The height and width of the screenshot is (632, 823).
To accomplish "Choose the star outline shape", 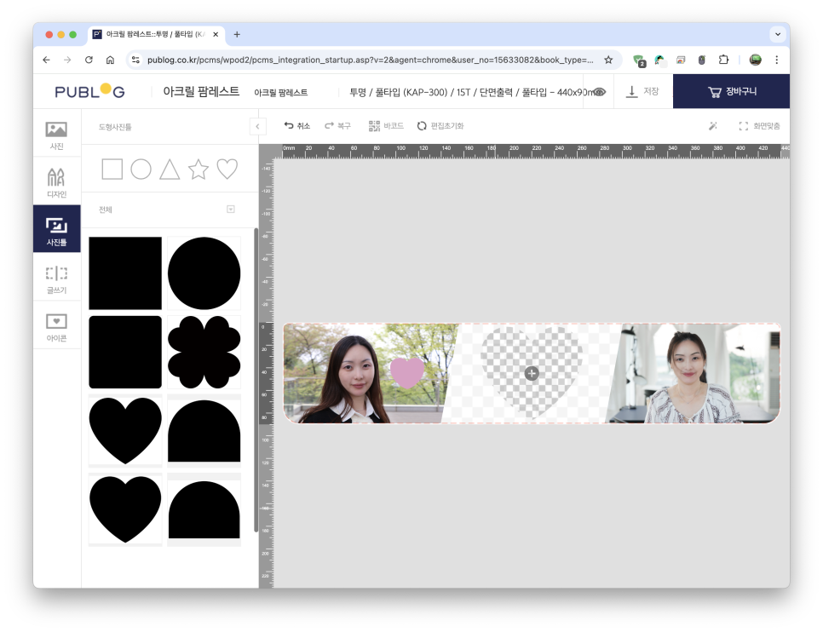I will click(199, 169).
